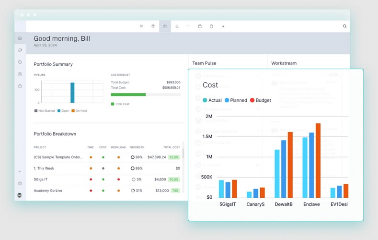Click the search magnifier icon
378x240 pixels.
pyautogui.click(x=344, y=26)
